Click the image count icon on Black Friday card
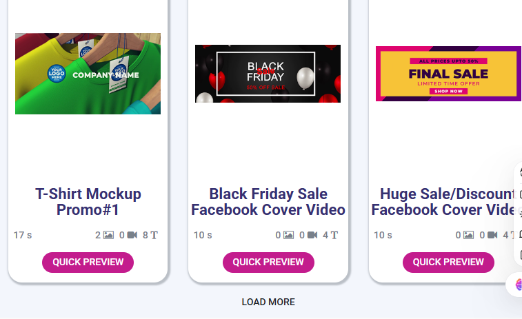Image resolution: width=522 pixels, height=319 pixels. click(x=288, y=235)
